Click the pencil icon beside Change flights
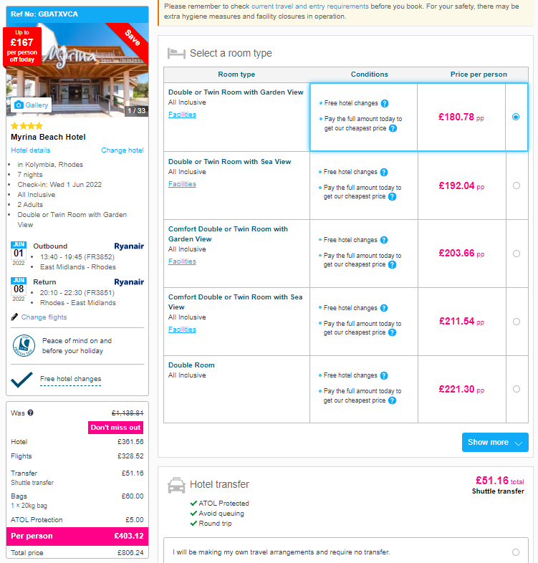The height and width of the screenshot is (563, 538). 14,317
